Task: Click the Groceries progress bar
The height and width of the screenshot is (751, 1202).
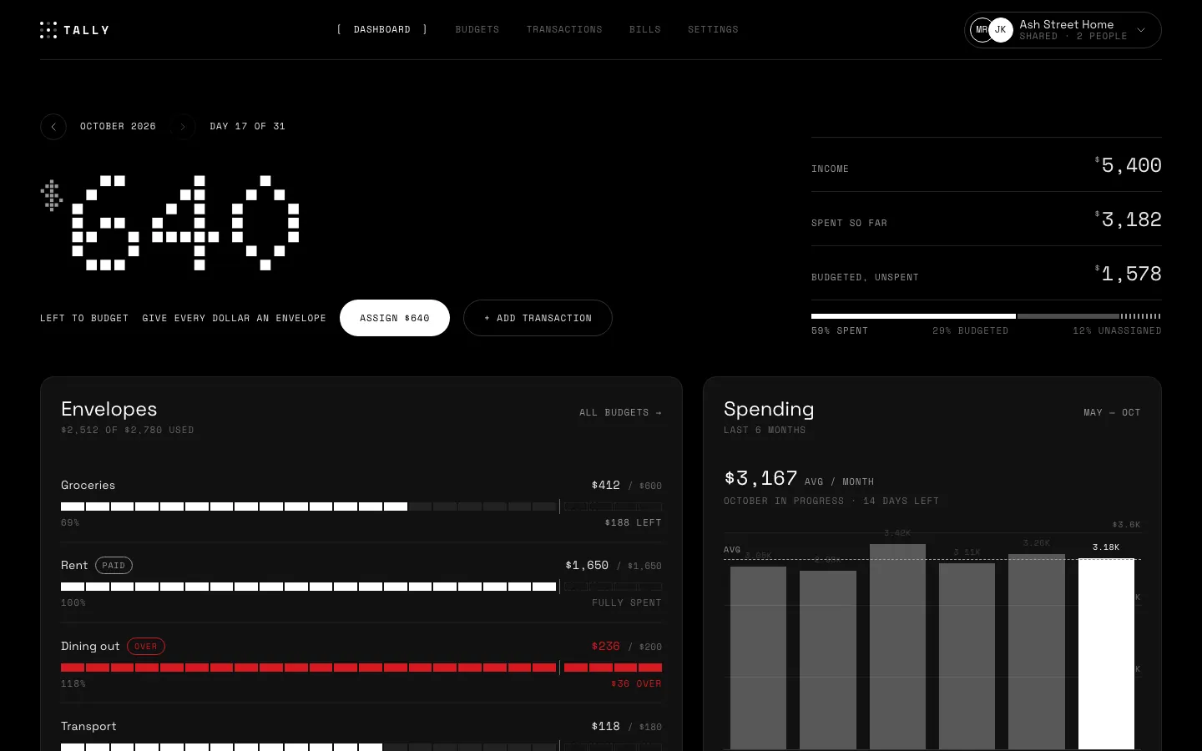Action: 361,507
